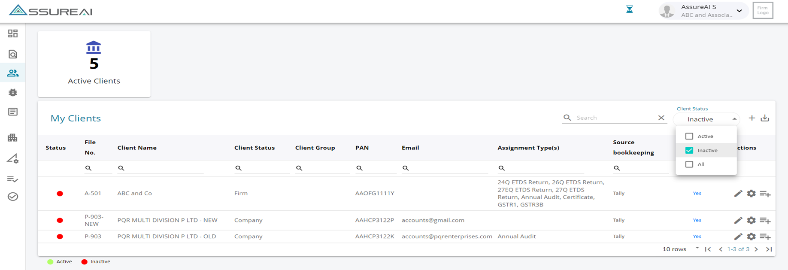
Task: Click add-list icon for P-903 OLD row
Action: [x=765, y=237]
